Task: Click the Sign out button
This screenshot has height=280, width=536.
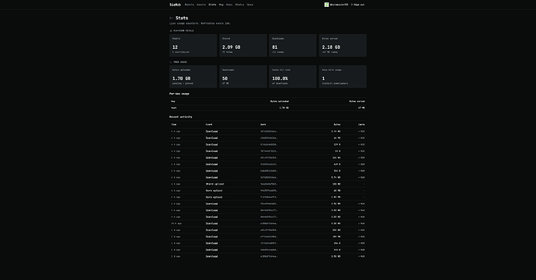Action: [x=358, y=5]
